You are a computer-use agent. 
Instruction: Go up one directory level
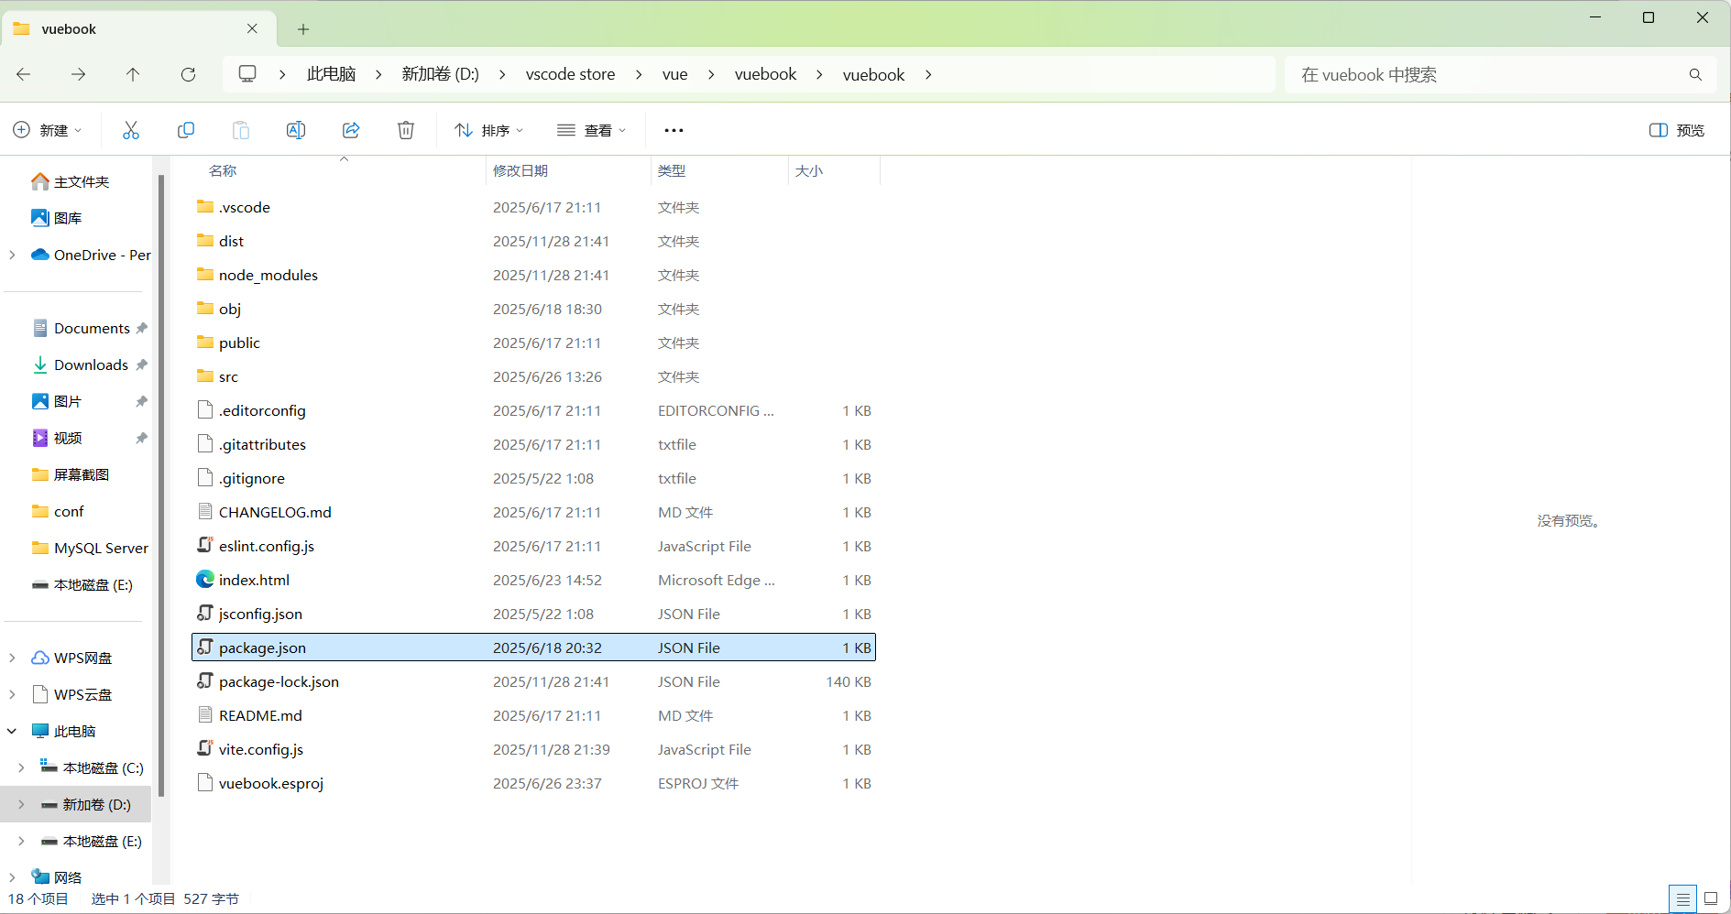tap(133, 74)
